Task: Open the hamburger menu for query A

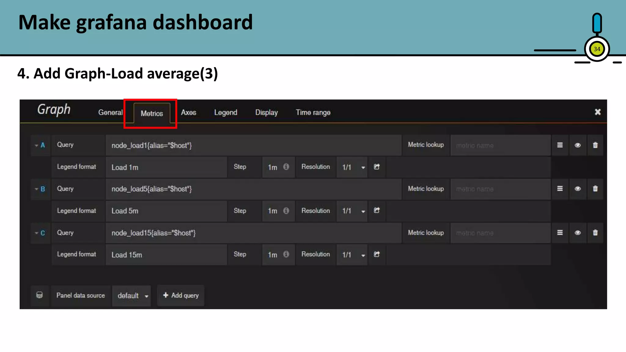Action: 560,145
